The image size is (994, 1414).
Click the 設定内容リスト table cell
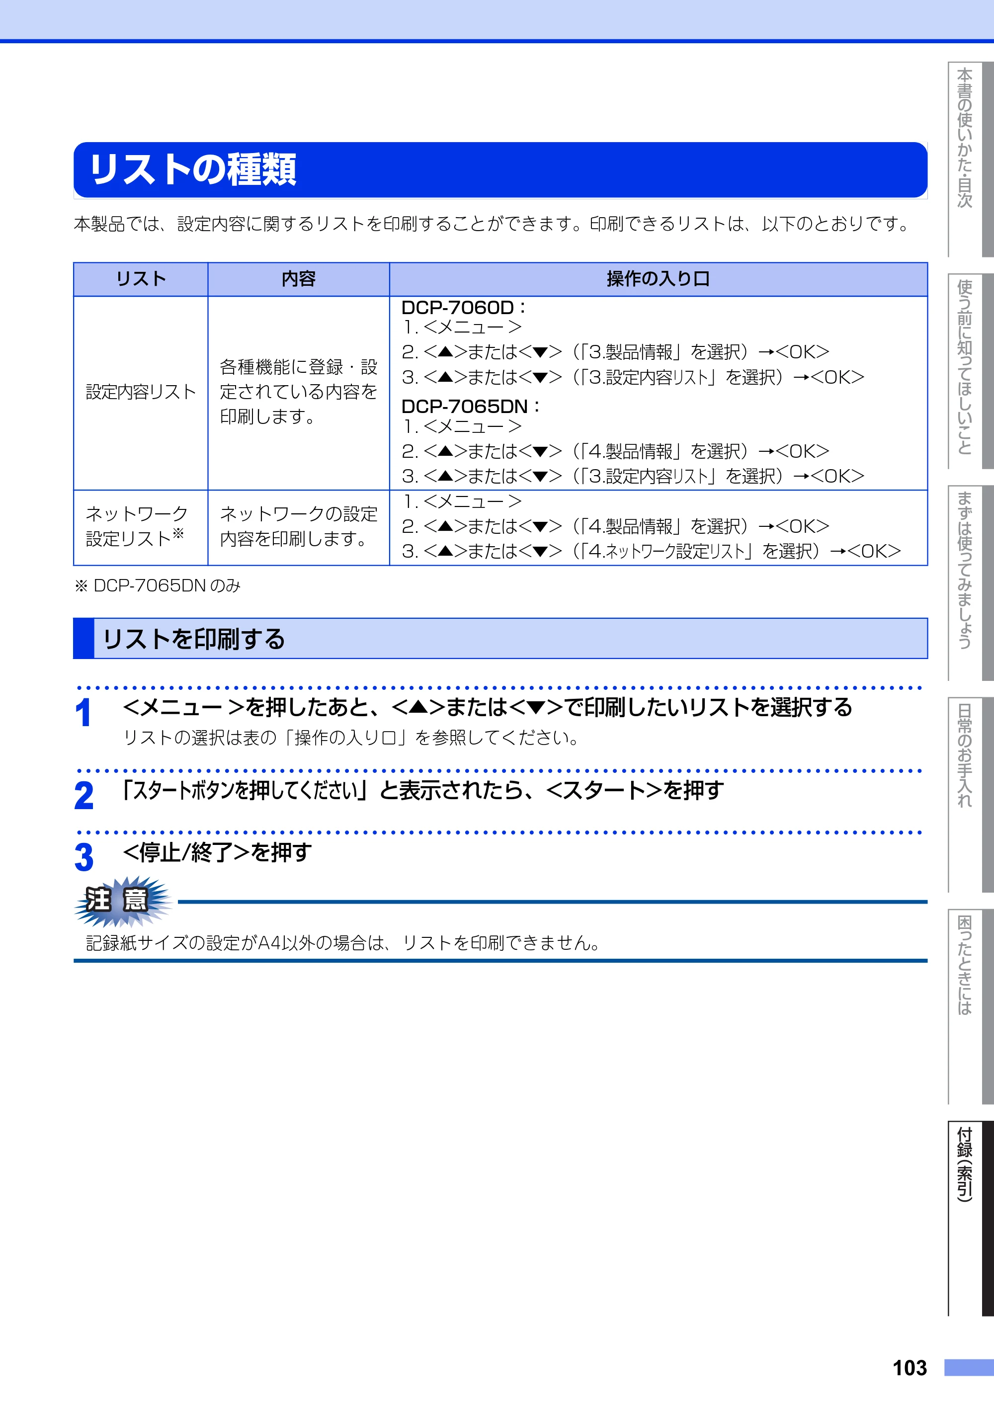(141, 392)
